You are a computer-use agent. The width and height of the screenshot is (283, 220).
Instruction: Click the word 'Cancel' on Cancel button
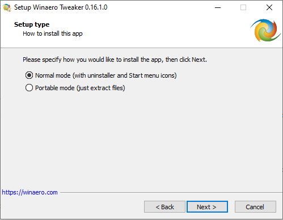pos(255,207)
